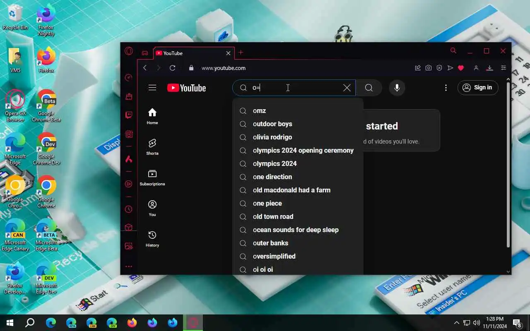This screenshot has width=530, height=331.
Task: Open the downloads icon in toolbar
Action: click(x=489, y=68)
